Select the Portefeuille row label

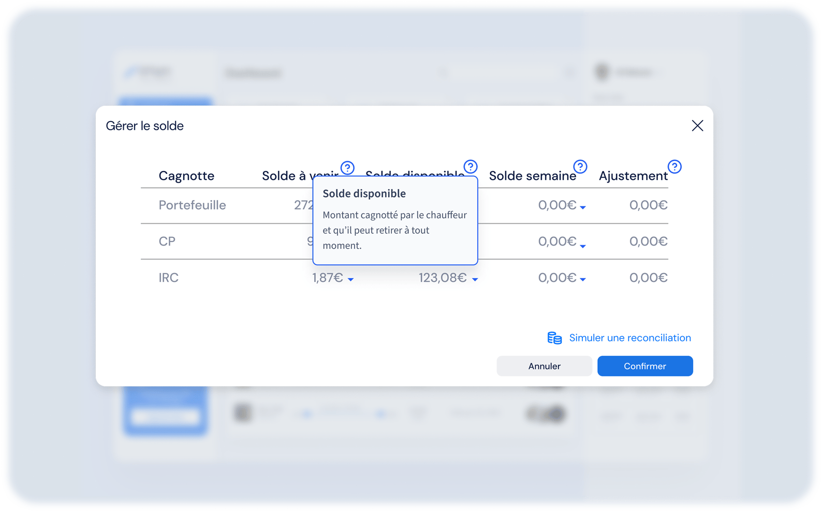192,205
